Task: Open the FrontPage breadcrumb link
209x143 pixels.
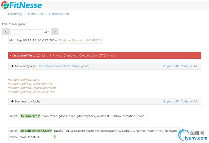Action: click(x=16, y=14)
